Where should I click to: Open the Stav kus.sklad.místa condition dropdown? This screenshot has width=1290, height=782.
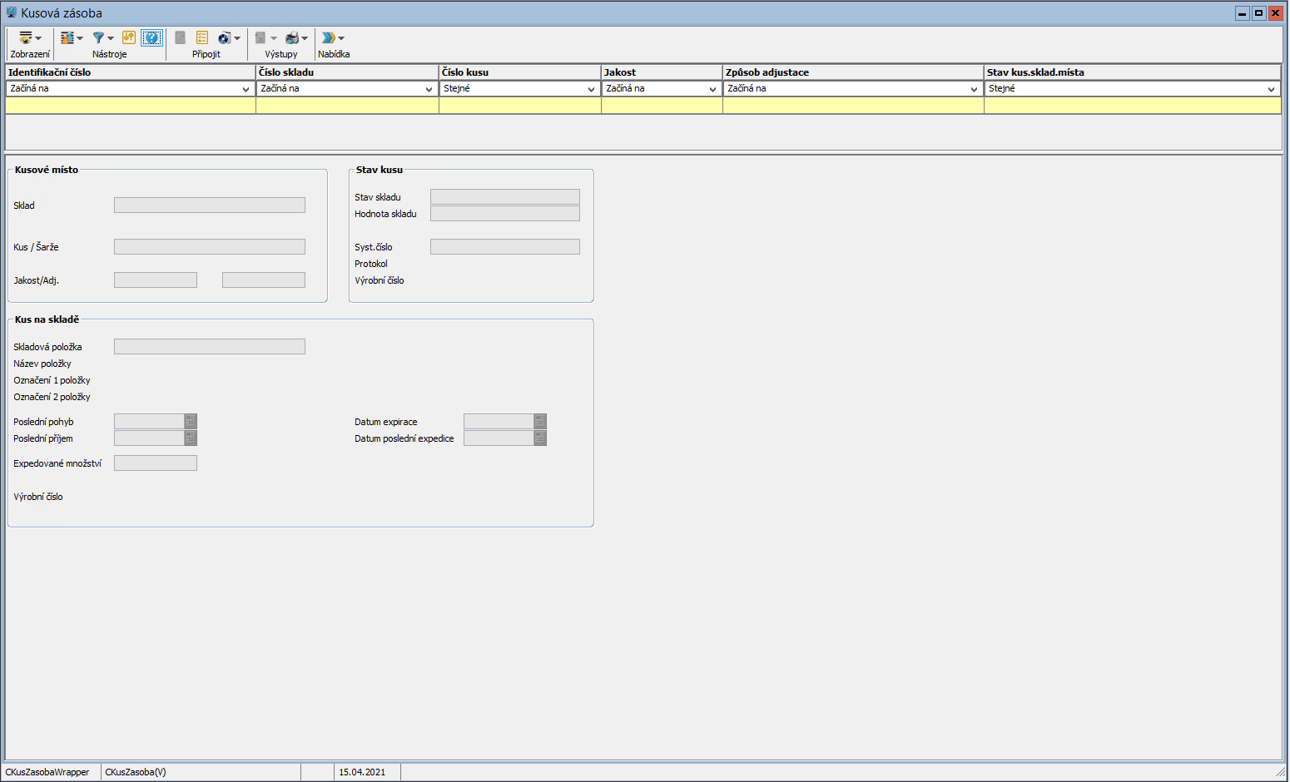1271,89
